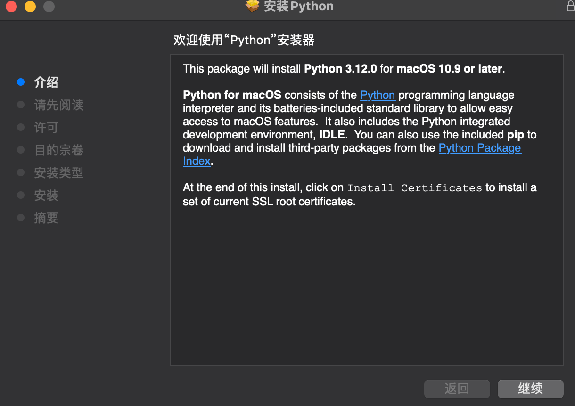Select the 安装类型 step in the sidebar
This screenshot has height=406, width=575.
(x=58, y=172)
